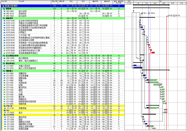187x131 pixels.
Task: Click the activity icon for MS-1020
Action: (x=4, y=16)
